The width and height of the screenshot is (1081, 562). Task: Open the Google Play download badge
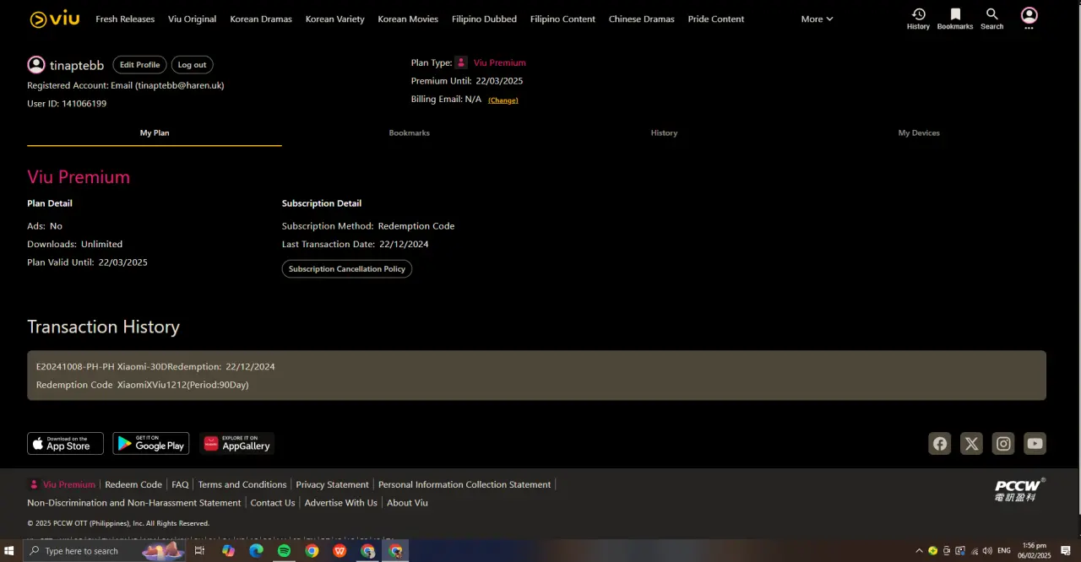click(151, 444)
